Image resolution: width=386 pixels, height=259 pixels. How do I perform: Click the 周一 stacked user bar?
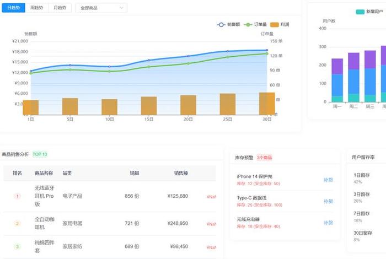click(x=337, y=80)
